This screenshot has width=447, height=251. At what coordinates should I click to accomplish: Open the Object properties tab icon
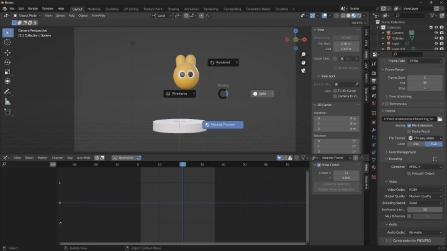[374, 122]
